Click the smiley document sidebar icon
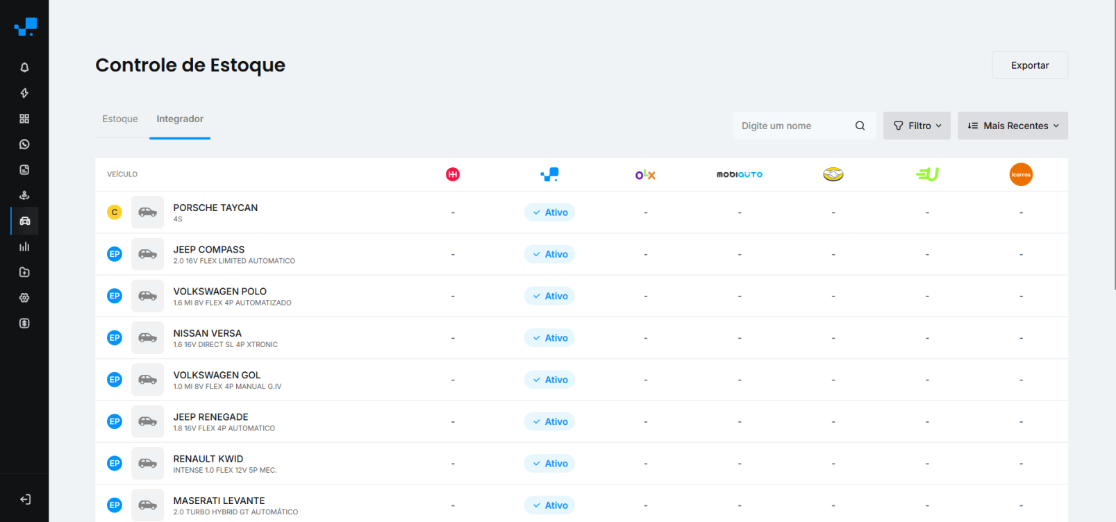Viewport: 1116px width, 522px height. (x=24, y=170)
